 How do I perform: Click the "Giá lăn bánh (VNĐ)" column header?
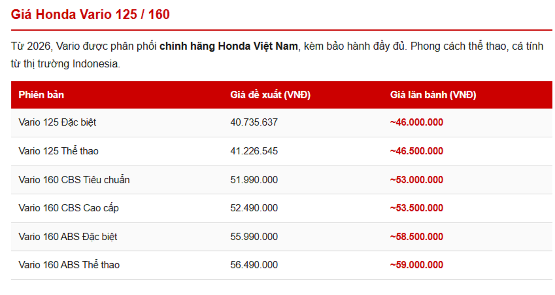coord(433,95)
